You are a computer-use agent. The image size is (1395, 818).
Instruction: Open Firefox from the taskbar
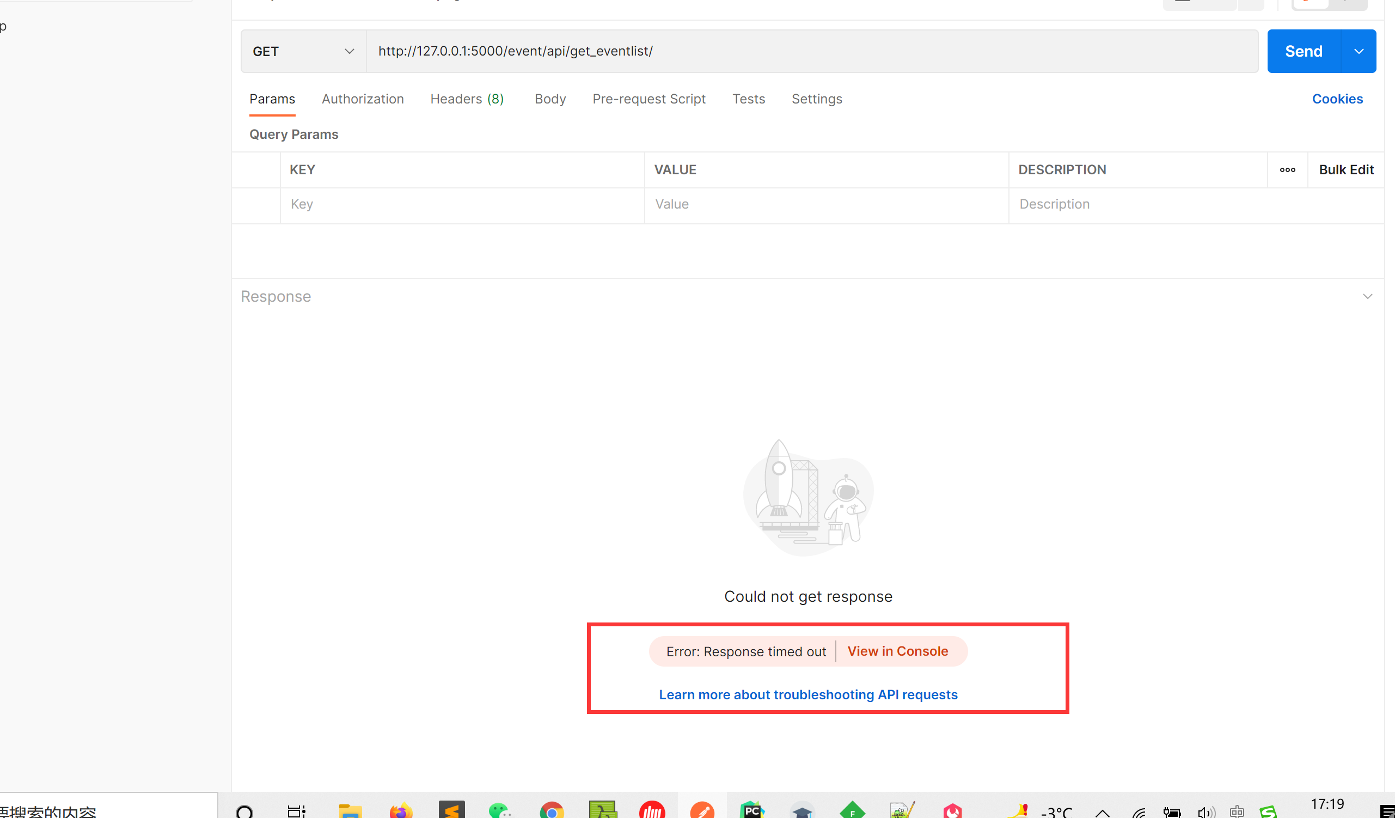tap(401, 811)
